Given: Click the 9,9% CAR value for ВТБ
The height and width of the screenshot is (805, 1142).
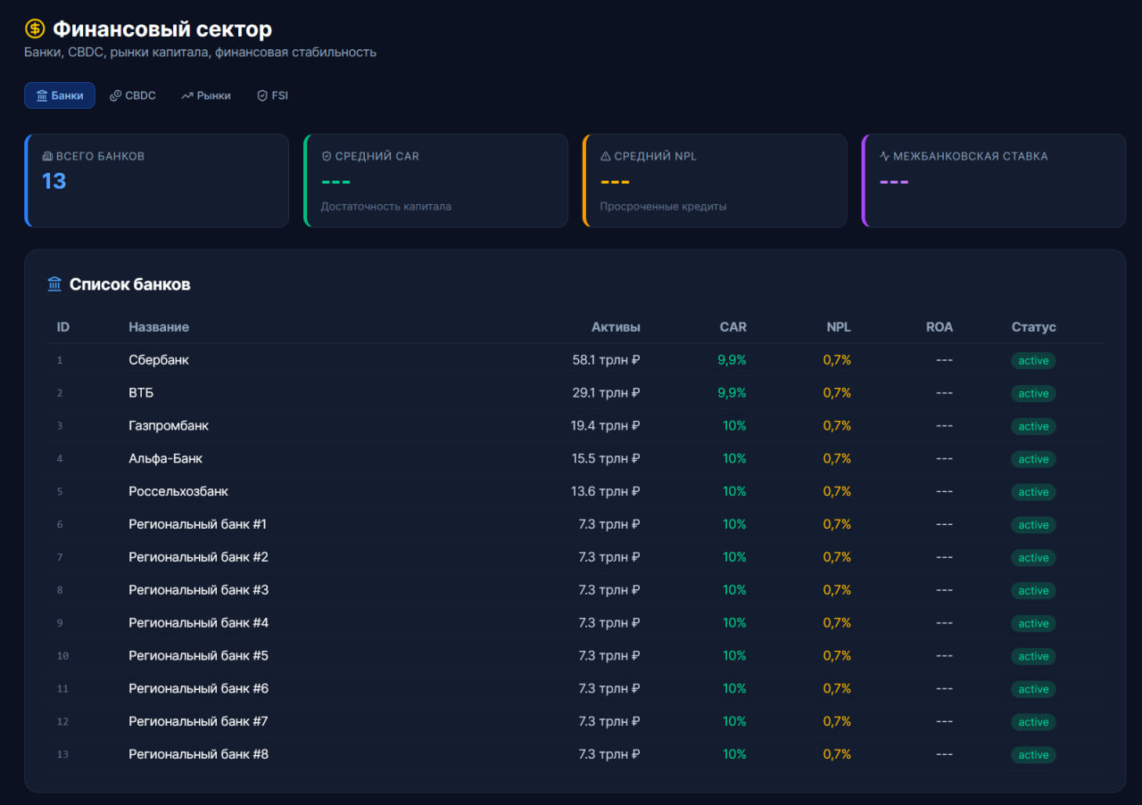Looking at the screenshot, I should (732, 393).
